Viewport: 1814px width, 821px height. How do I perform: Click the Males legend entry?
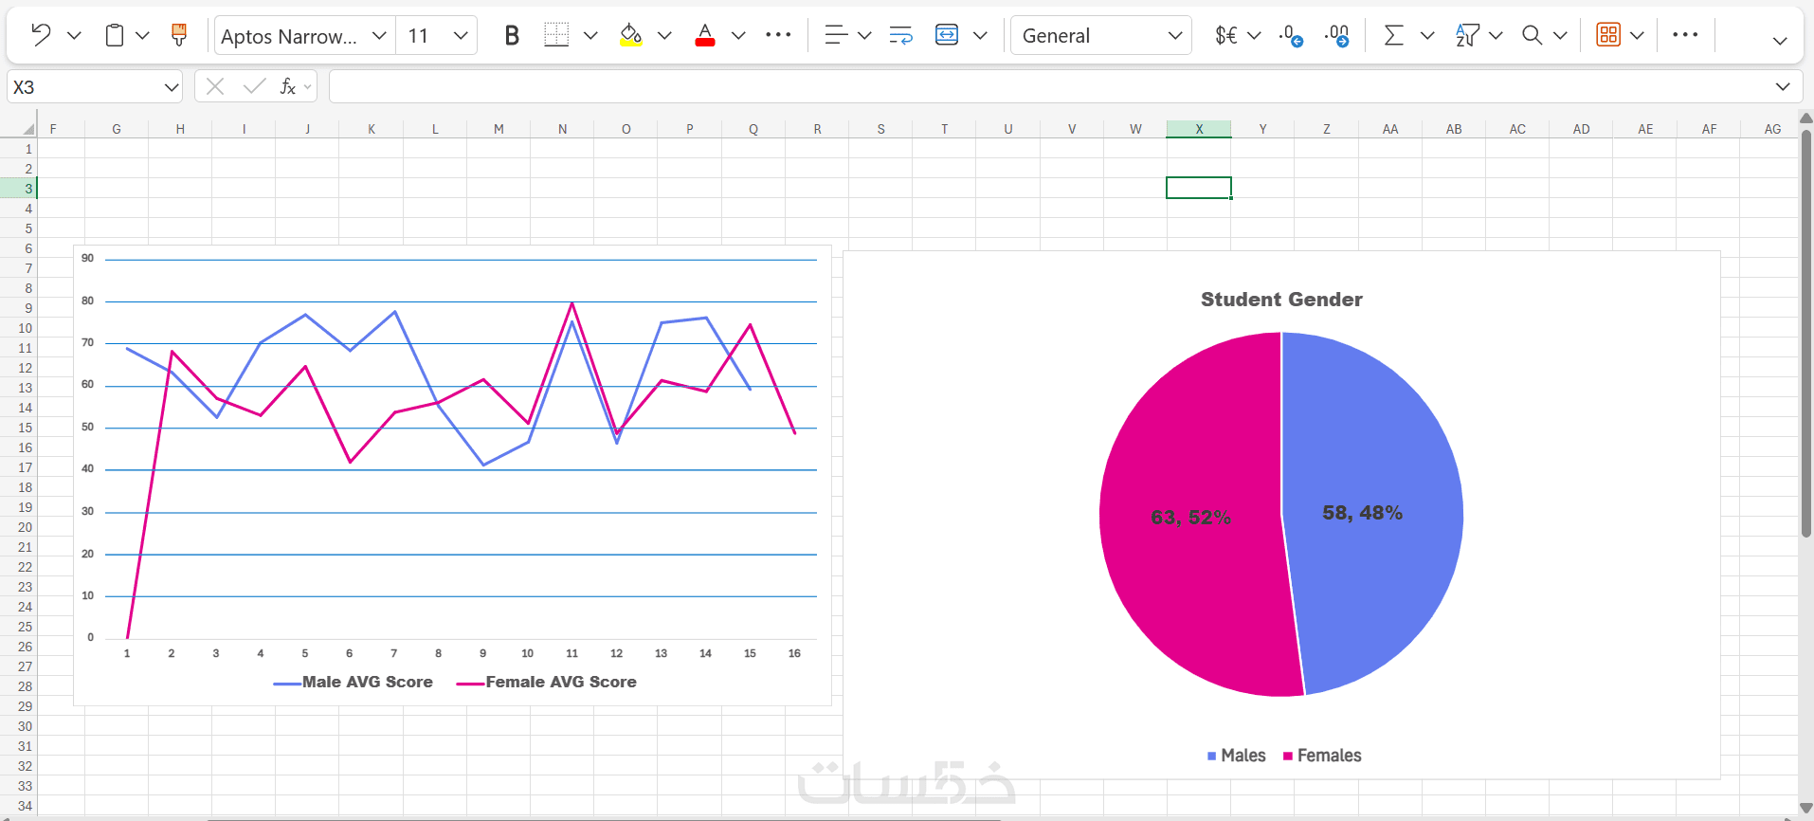pyautogui.click(x=1237, y=756)
